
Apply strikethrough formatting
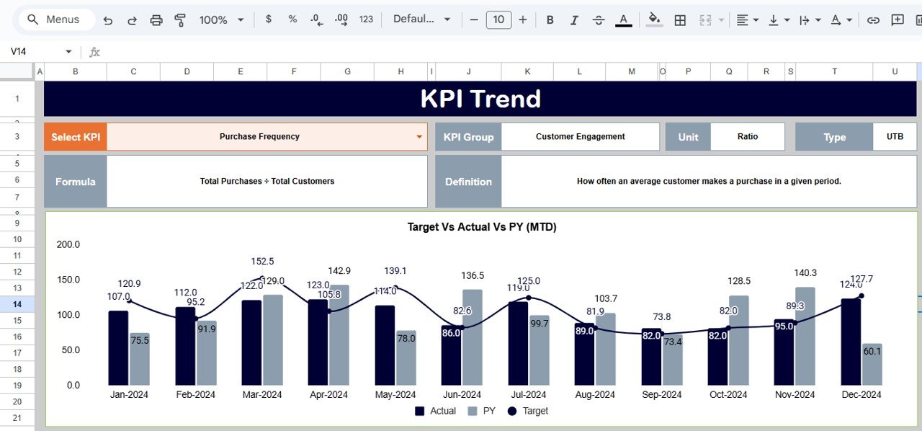[599, 19]
